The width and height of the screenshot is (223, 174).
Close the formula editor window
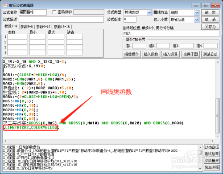[215, 5]
